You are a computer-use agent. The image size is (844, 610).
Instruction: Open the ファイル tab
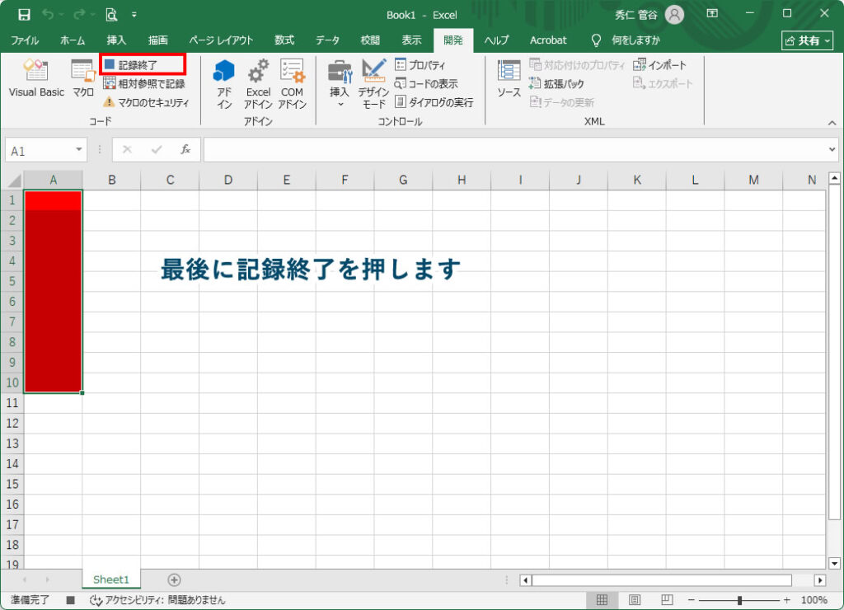coord(25,40)
